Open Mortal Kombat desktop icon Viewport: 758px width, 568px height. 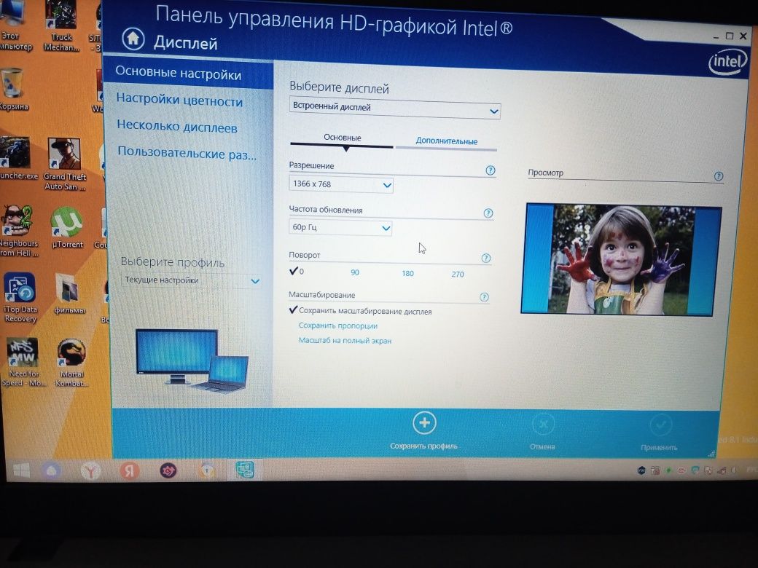click(x=71, y=363)
